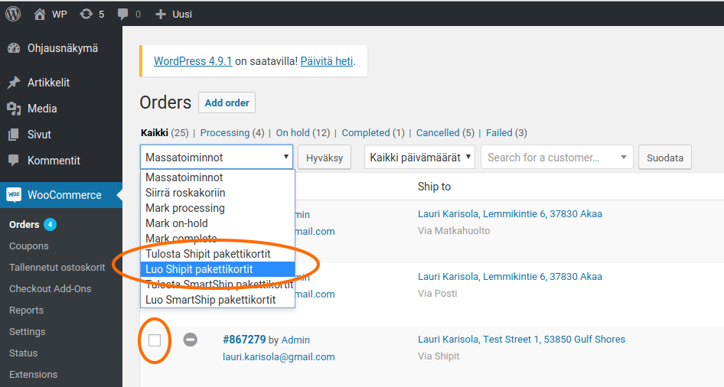The width and height of the screenshot is (724, 387).
Task: Filter orders by On hold (12)
Action: tap(303, 133)
